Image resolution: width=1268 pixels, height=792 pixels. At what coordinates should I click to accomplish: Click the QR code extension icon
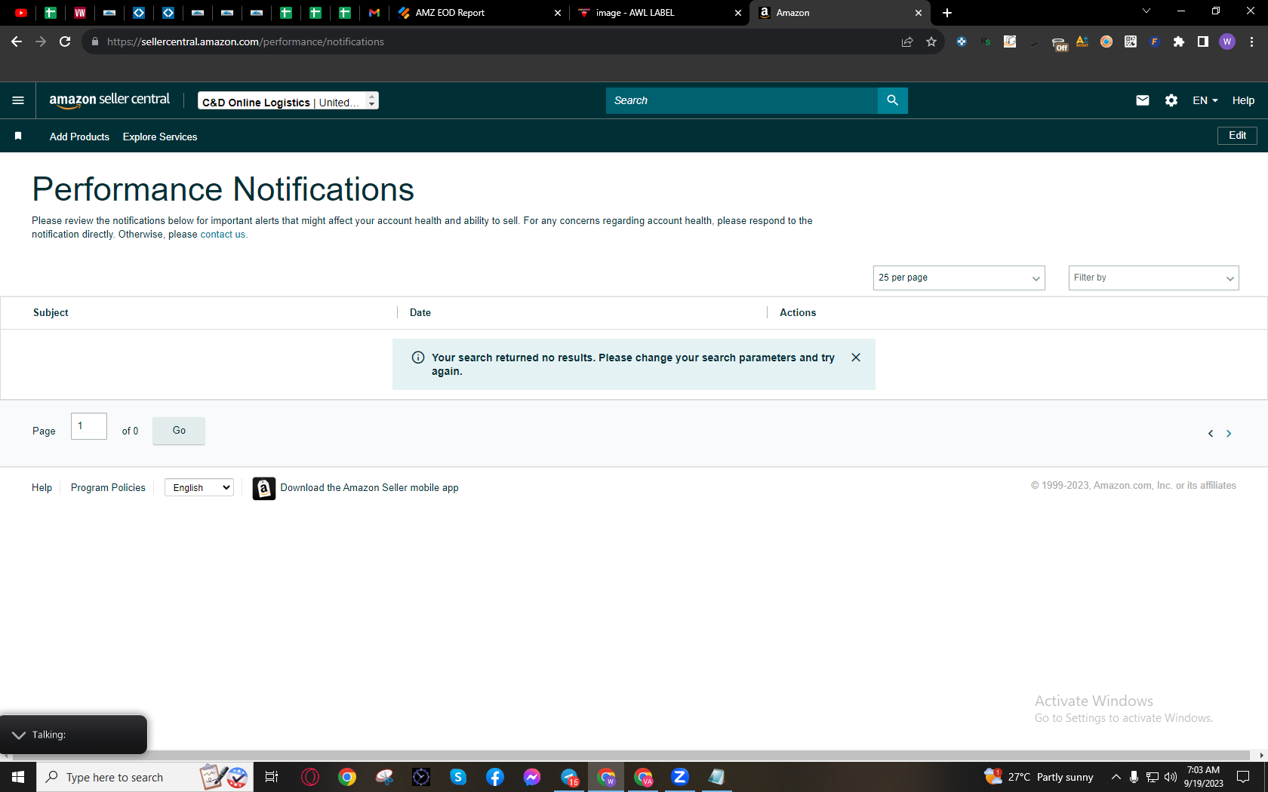coord(1131,41)
